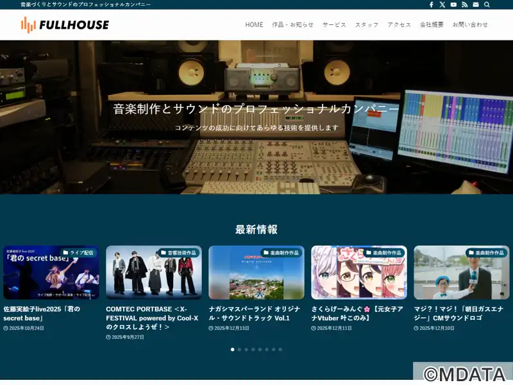Click the FULLHOUSE logo
The width and height of the screenshot is (513, 385).
(65, 25)
